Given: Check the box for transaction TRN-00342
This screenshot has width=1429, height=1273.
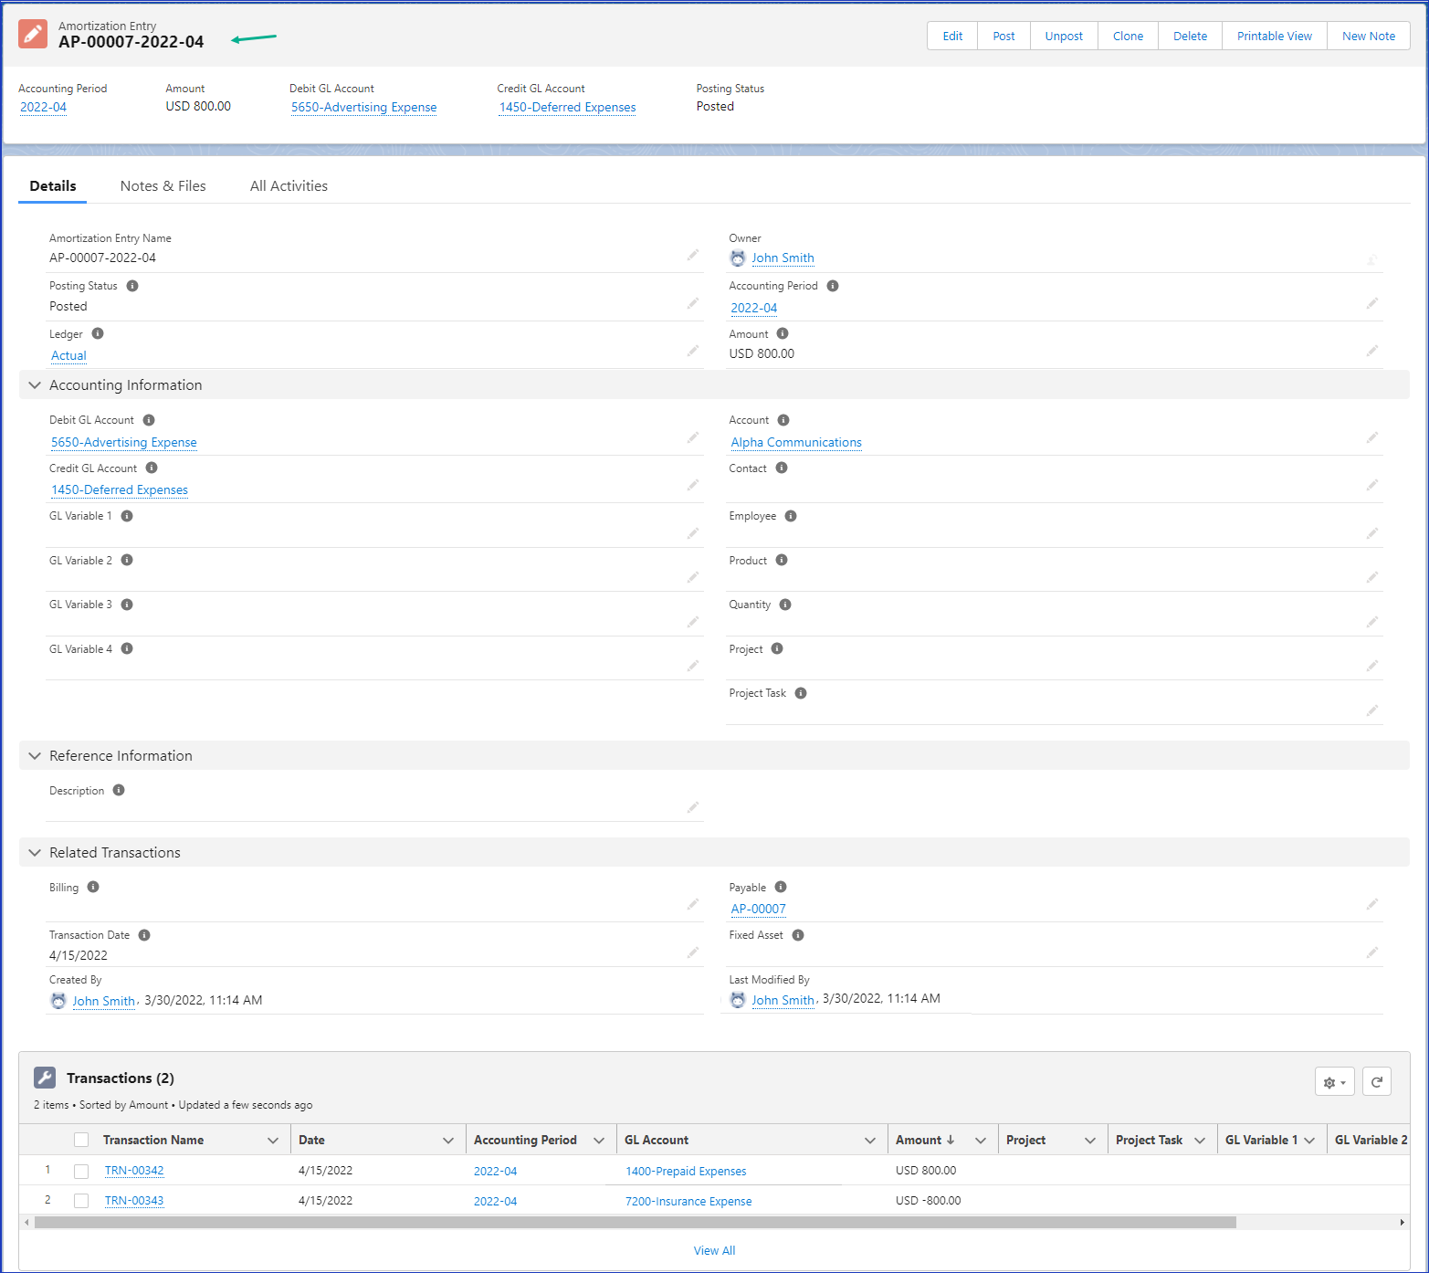Looking at the screenshot, I should click(81, 1171).
